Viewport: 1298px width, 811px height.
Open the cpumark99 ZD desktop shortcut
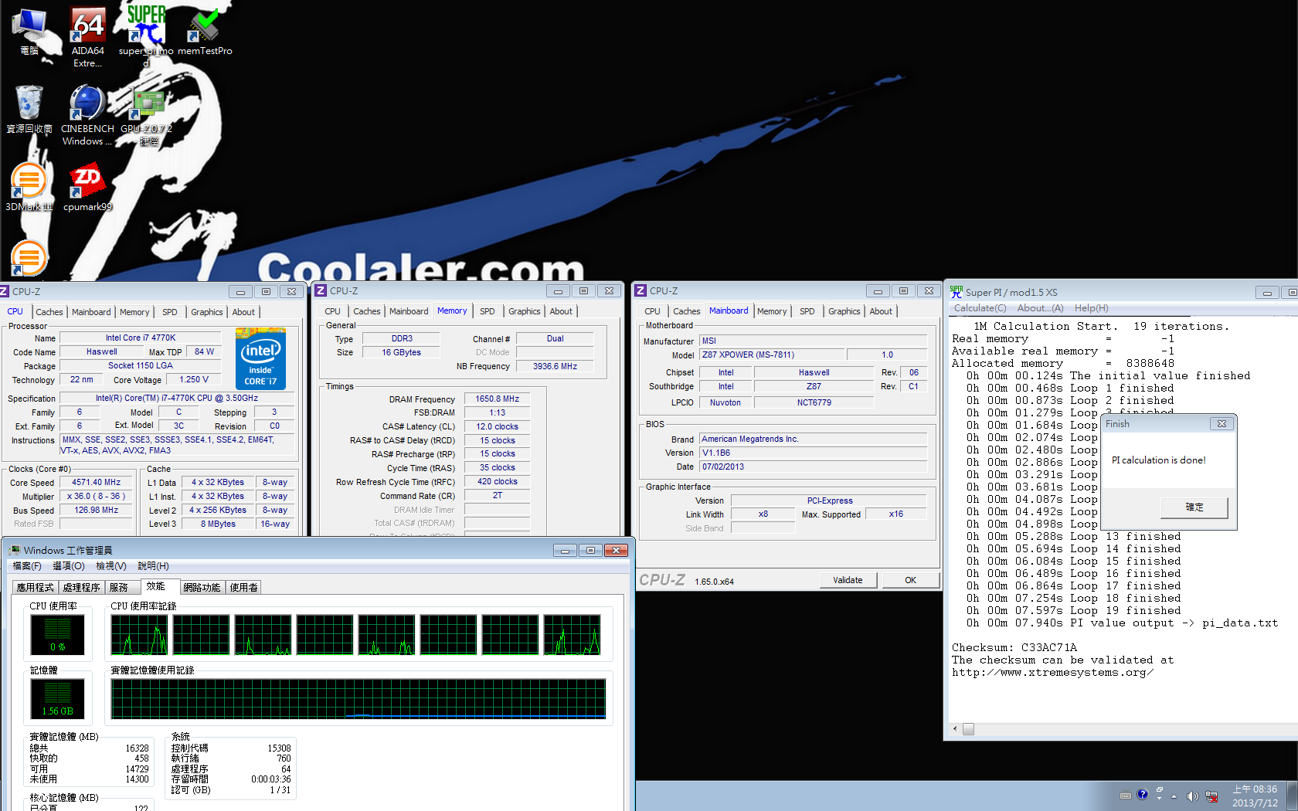click(x=87, y=188)
